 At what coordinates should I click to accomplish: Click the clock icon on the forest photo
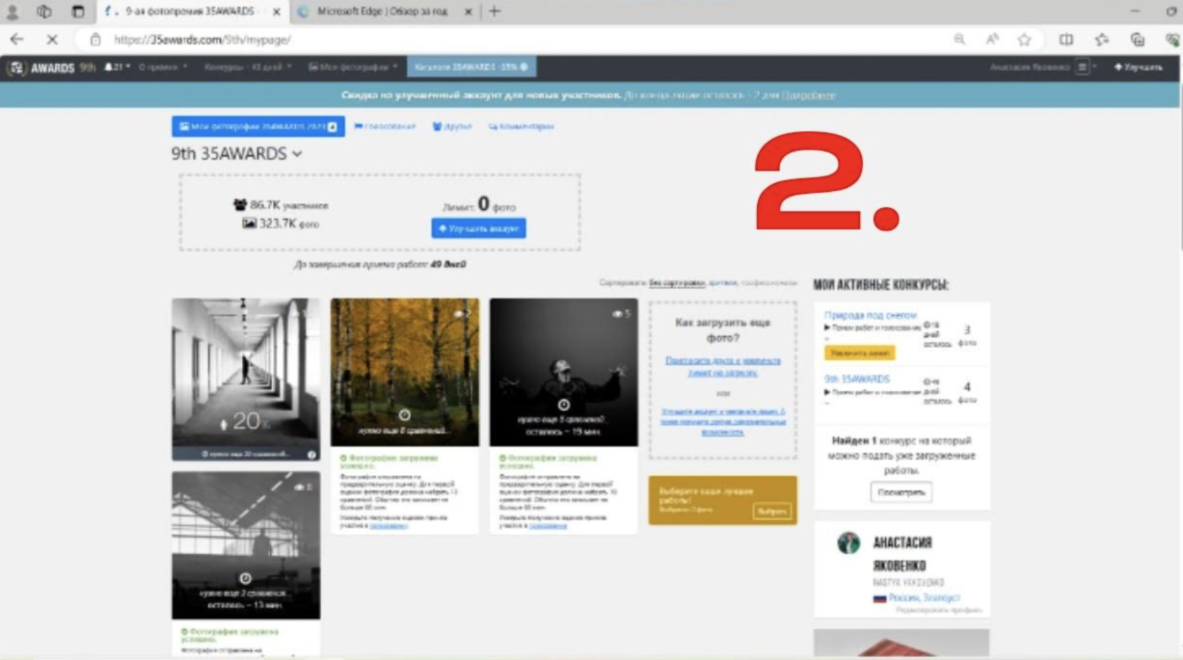pos(405,415)
